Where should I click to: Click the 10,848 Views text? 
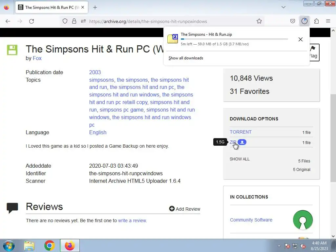tap(251, 78)
